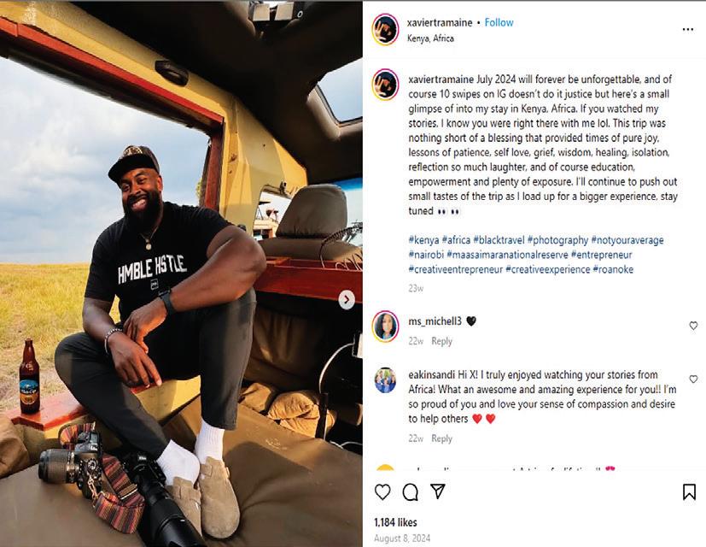Open the #blacktravel hashtag
This screenshot has width=706, height=547.
pos(499,240)
